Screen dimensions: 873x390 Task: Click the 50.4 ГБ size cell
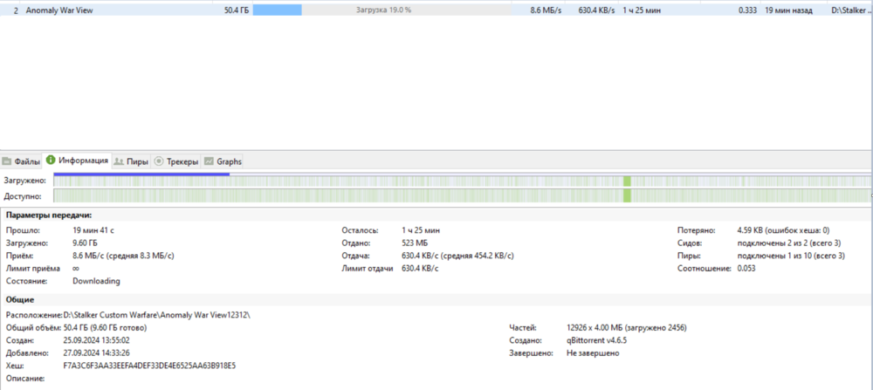coord(237,10)
